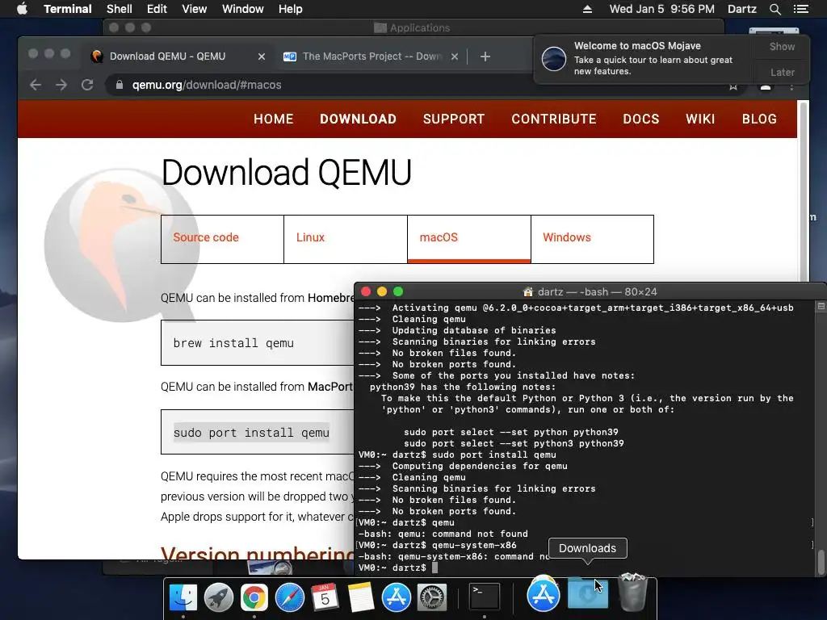This screenshot has height=620, width=827.
Task: Open SUPPORT in QEMU navigation
Action: (454, 119)
